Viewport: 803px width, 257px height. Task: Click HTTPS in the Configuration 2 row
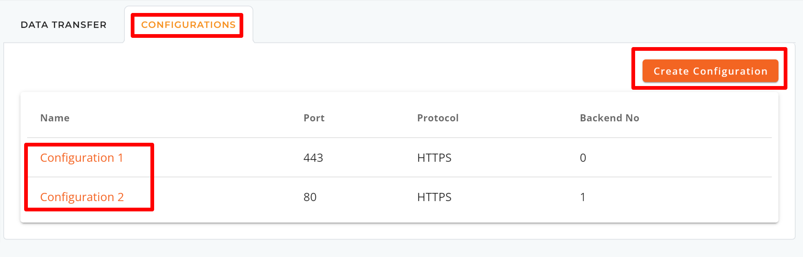(x=434, y=197)
